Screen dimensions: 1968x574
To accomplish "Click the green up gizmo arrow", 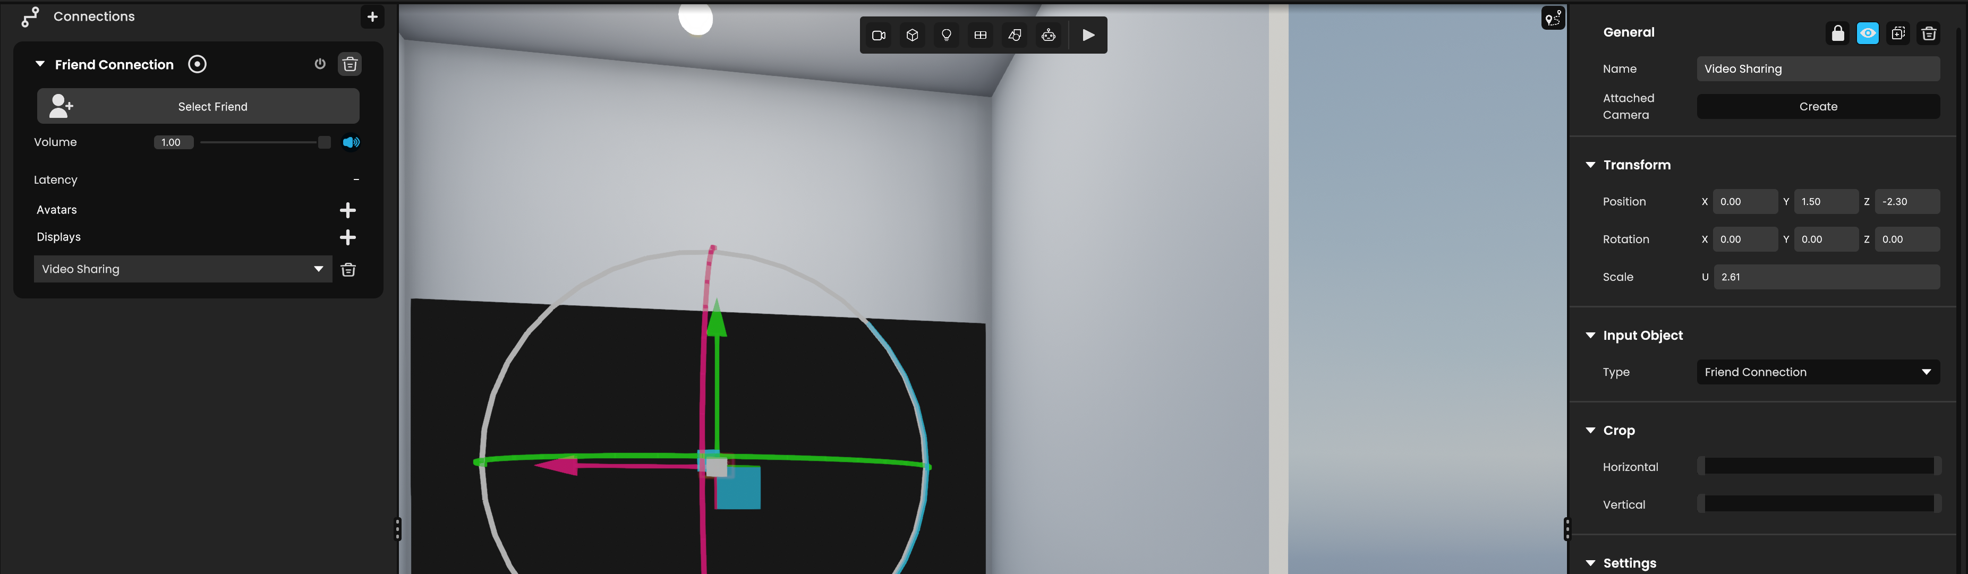I will (x=716, y=319).
